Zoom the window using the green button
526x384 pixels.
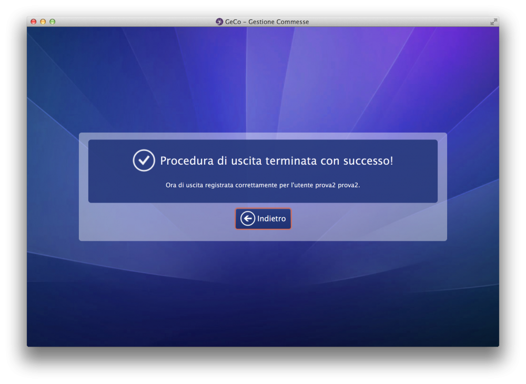52,22
